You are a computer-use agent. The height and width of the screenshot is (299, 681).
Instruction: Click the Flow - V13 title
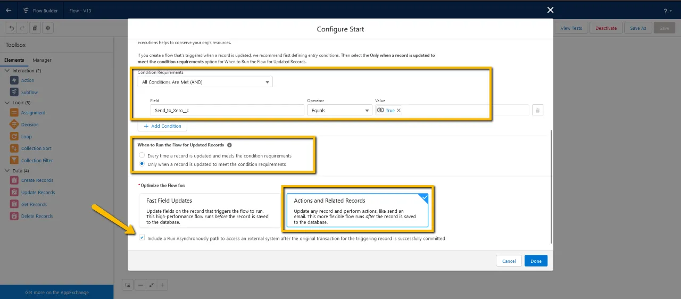point(81,11)
